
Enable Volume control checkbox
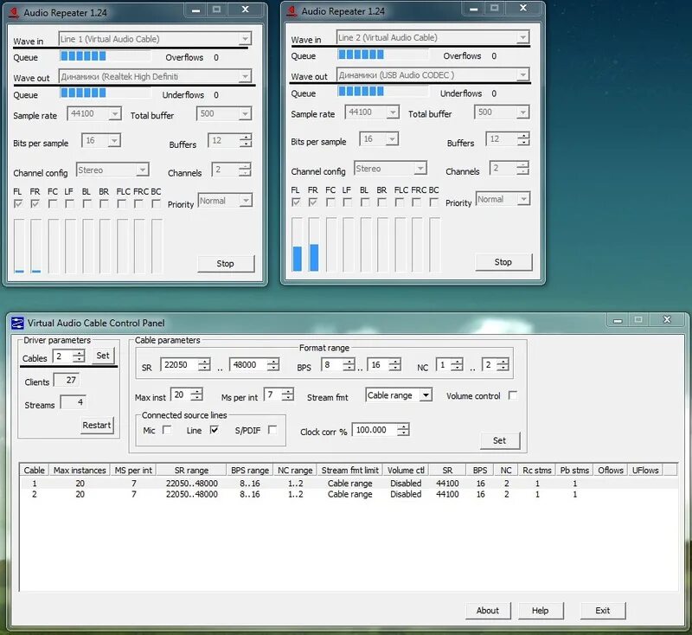tap(512, 395)
